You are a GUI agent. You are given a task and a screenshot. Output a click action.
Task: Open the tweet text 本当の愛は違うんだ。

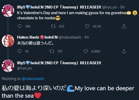[35, 43]
